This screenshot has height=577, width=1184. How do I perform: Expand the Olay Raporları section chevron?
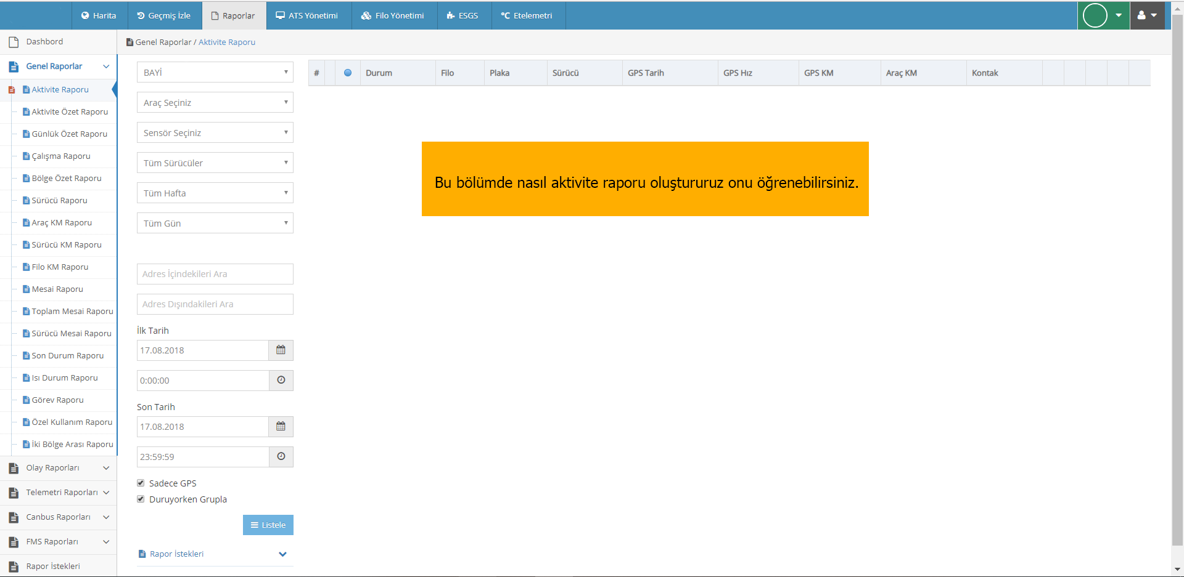tap(106, 468)
